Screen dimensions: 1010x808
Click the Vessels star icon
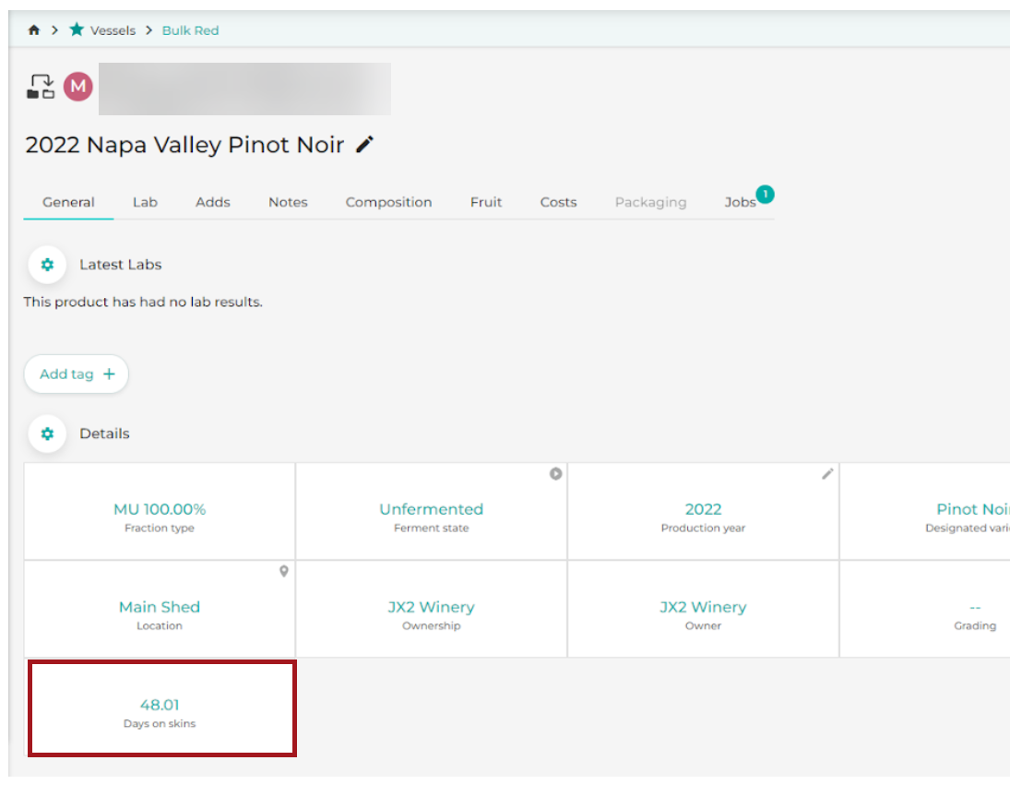pos(77,30)
